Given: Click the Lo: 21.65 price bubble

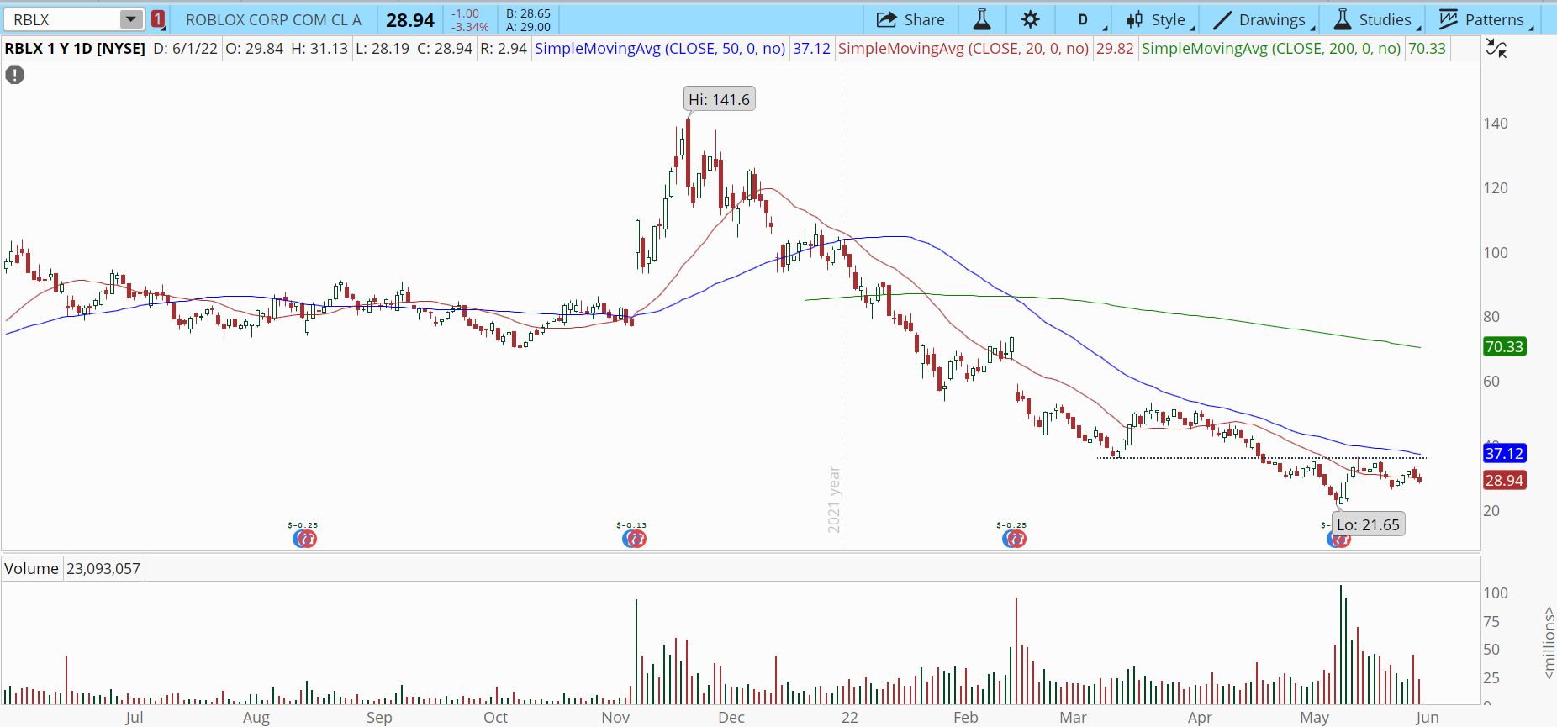Looking at the screenshot, I should pyautogui.click(x=1368, y=524).
